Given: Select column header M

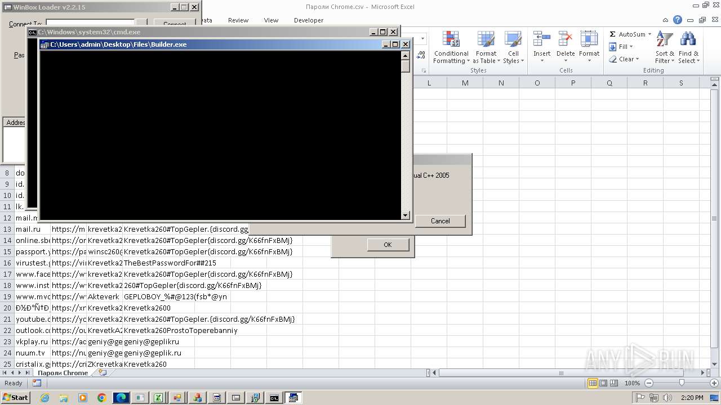Looking at the screenshot, I should [465, 83].
